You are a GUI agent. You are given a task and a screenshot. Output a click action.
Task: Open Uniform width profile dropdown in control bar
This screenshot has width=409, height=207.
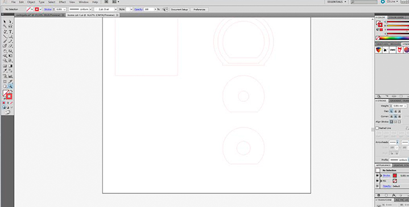point(90,10)
